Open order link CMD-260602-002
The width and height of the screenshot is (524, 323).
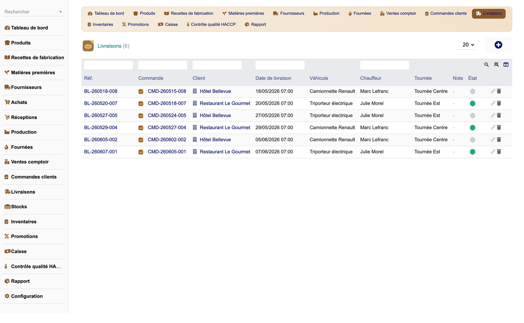(x=167, y=139)
